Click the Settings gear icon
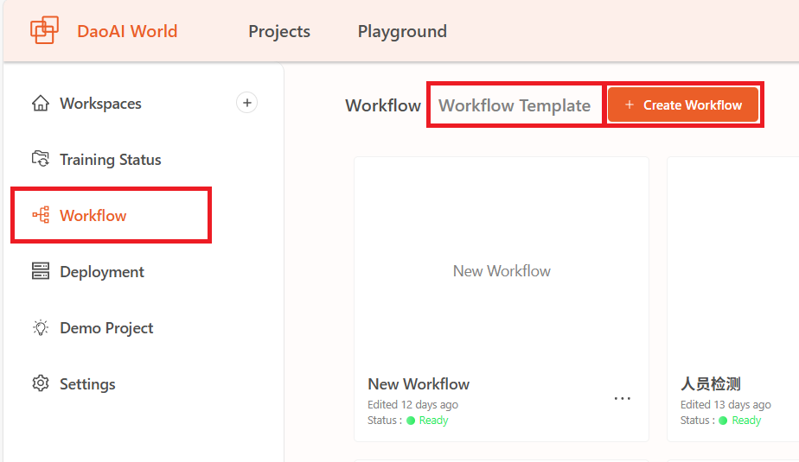 point(41,383)
